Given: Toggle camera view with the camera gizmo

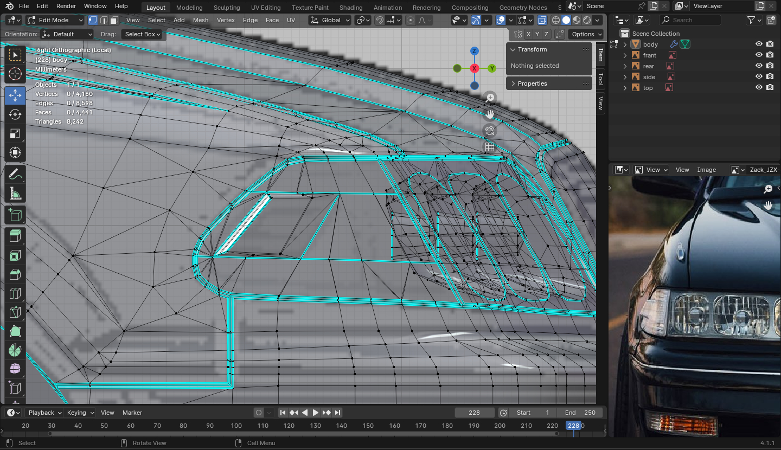Looking at the screenshot, I should [490, 131].
